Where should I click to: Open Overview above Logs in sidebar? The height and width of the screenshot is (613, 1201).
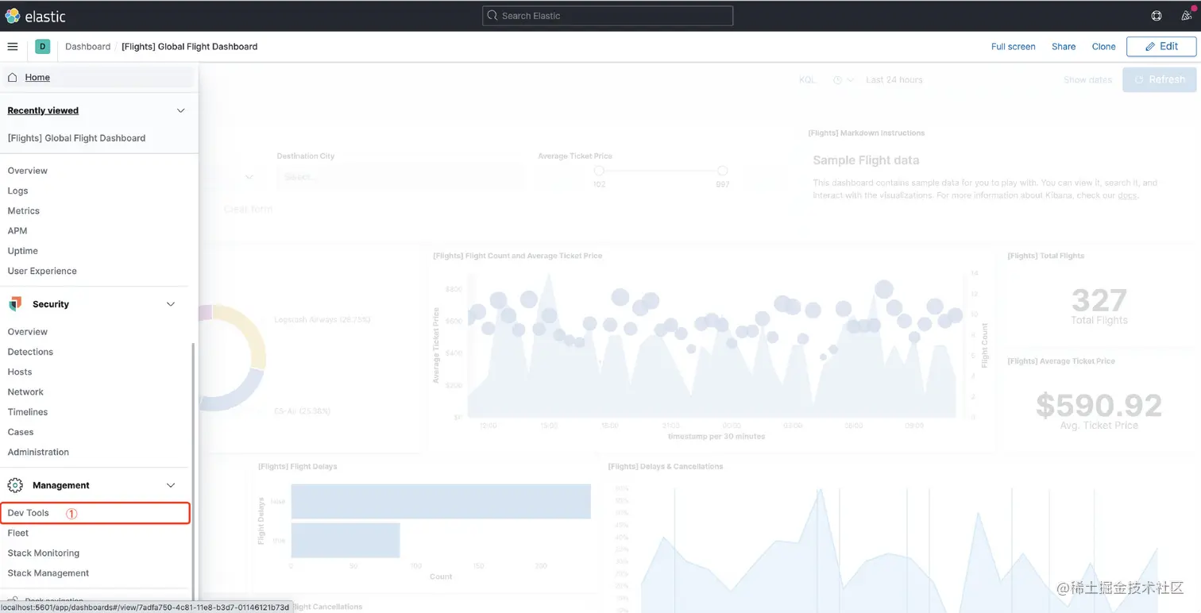[x=28, y=171]
